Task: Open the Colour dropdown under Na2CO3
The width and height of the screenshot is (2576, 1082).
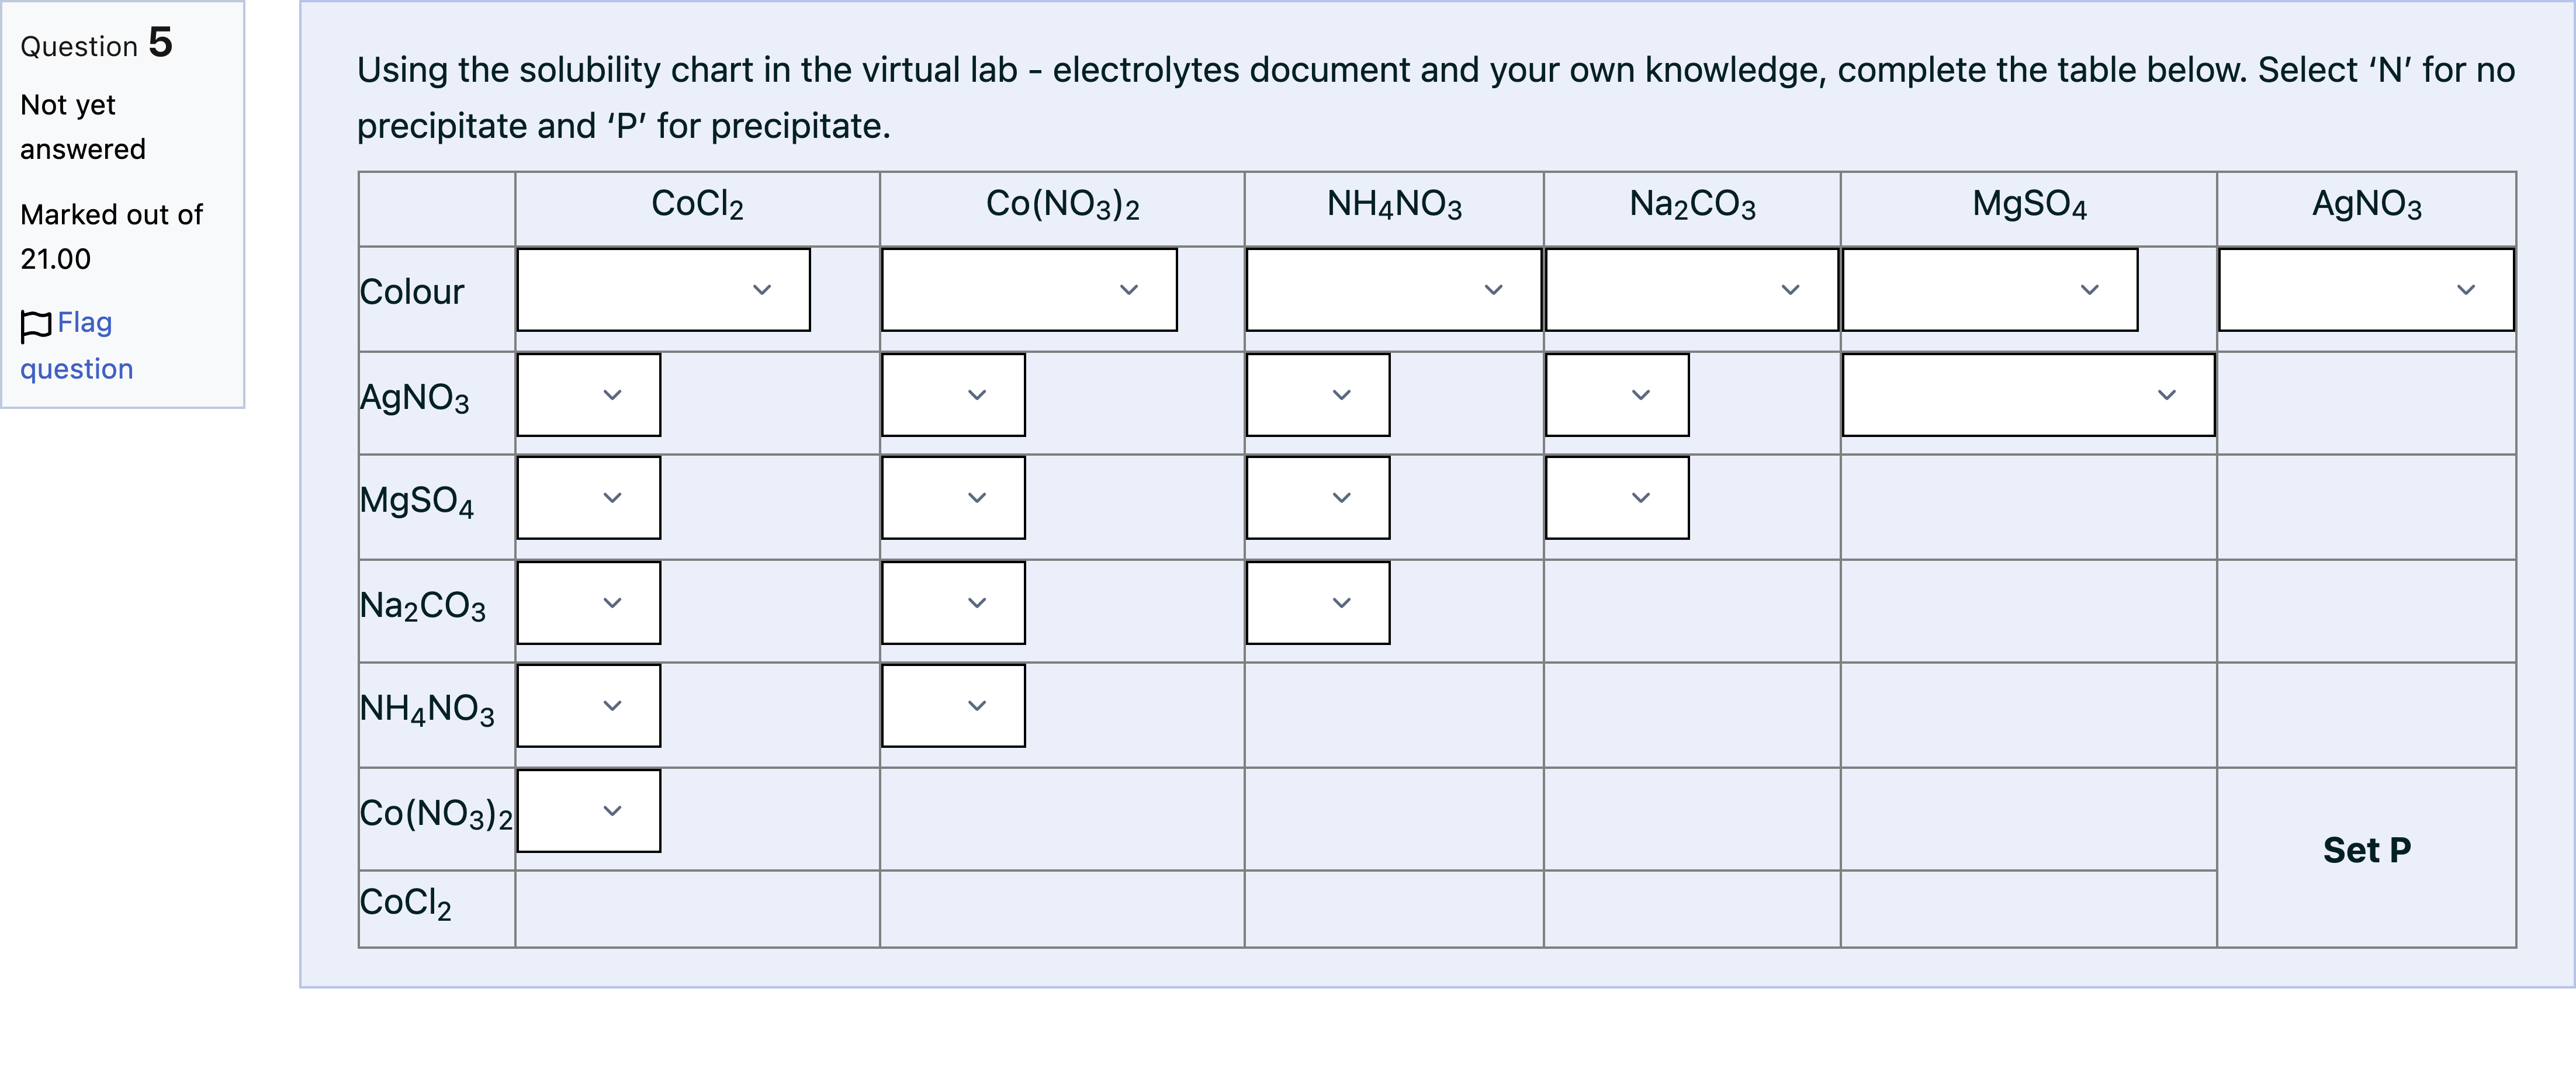Action: pyautogui.click(x=1691, y=290)
